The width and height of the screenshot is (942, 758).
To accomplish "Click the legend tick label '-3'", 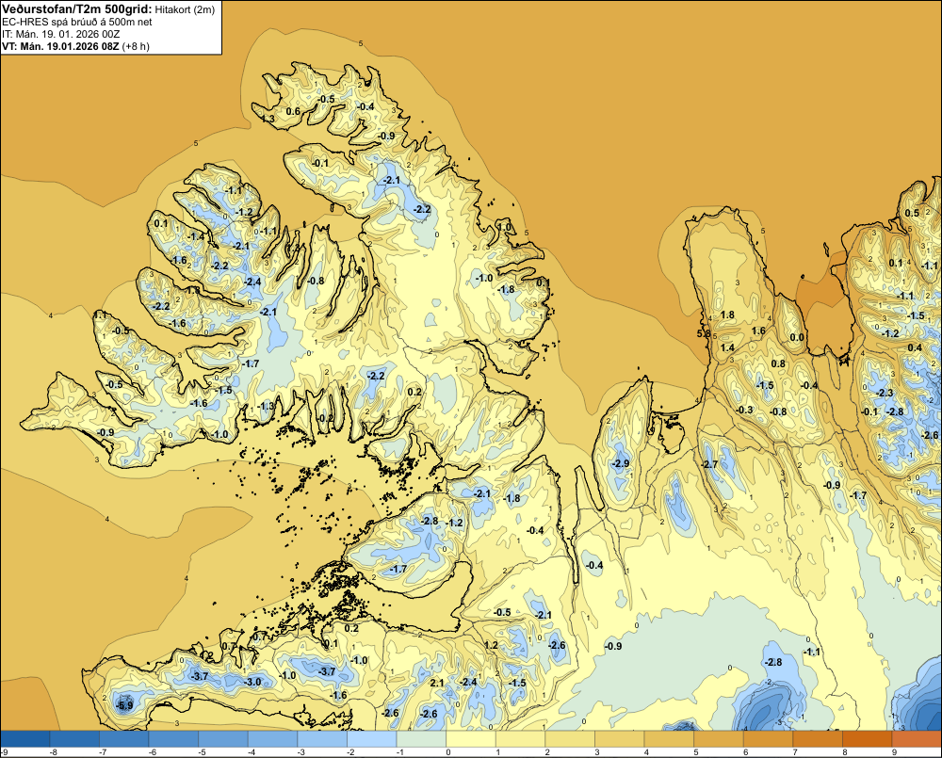I will (300, 752).
